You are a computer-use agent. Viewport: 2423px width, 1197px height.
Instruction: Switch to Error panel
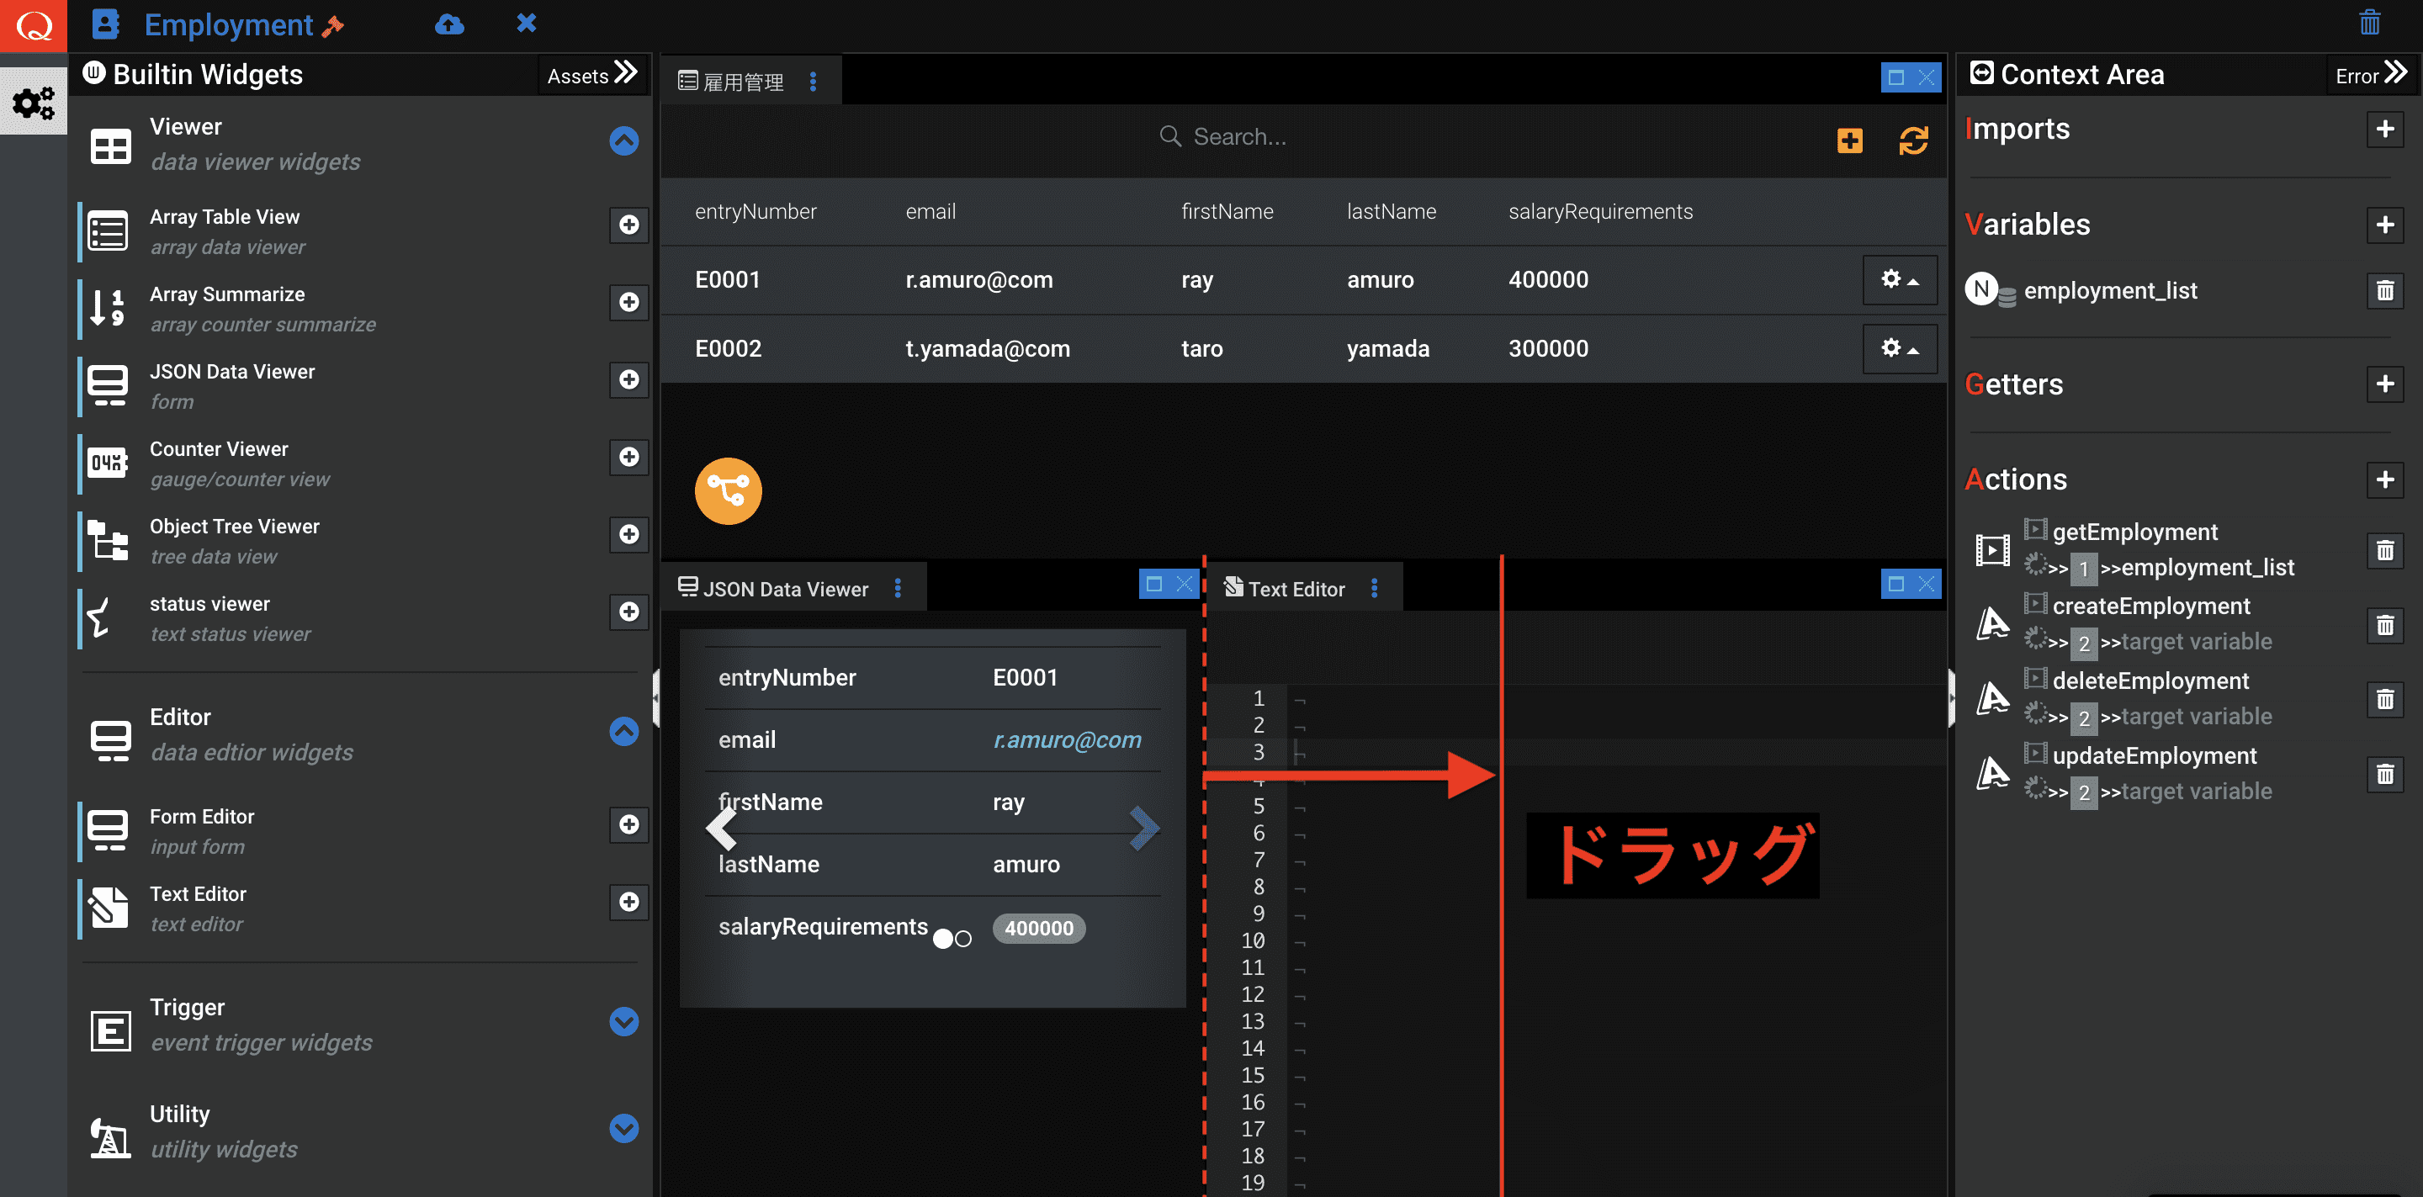click(x=2370, y=75)
